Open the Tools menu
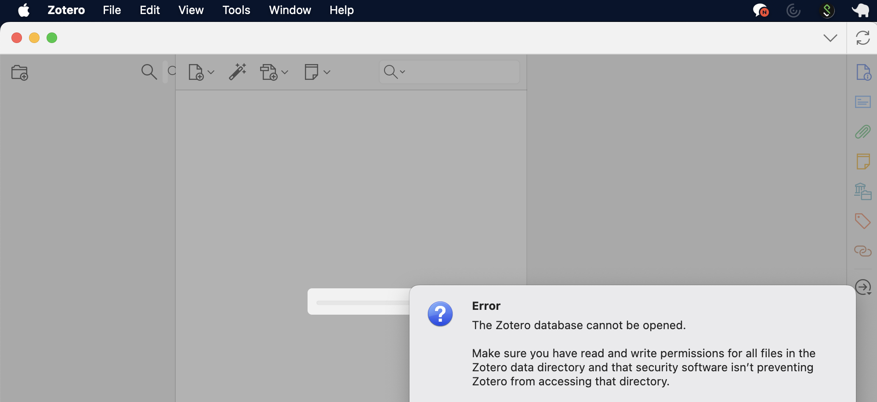Image resolution: width=877 pixels, height=402 pixels. click(x=236, y=10)
